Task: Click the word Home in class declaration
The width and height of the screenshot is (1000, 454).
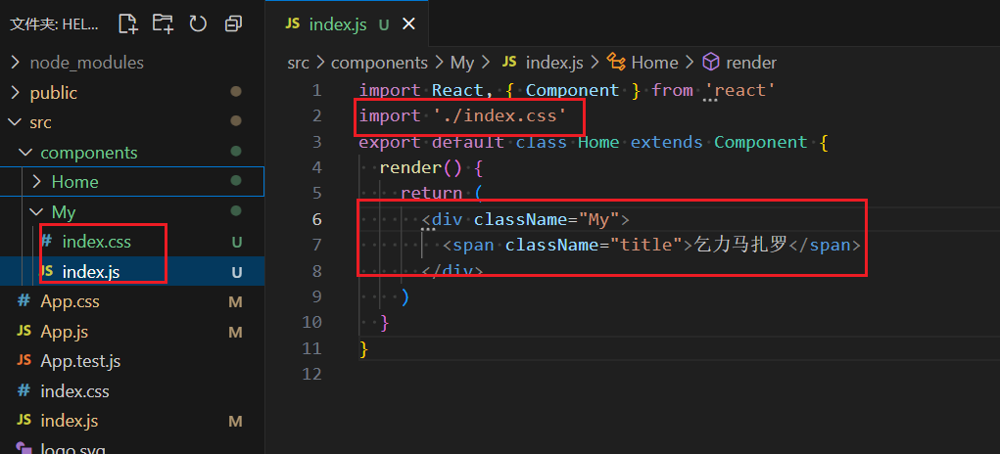Action: 598,141
